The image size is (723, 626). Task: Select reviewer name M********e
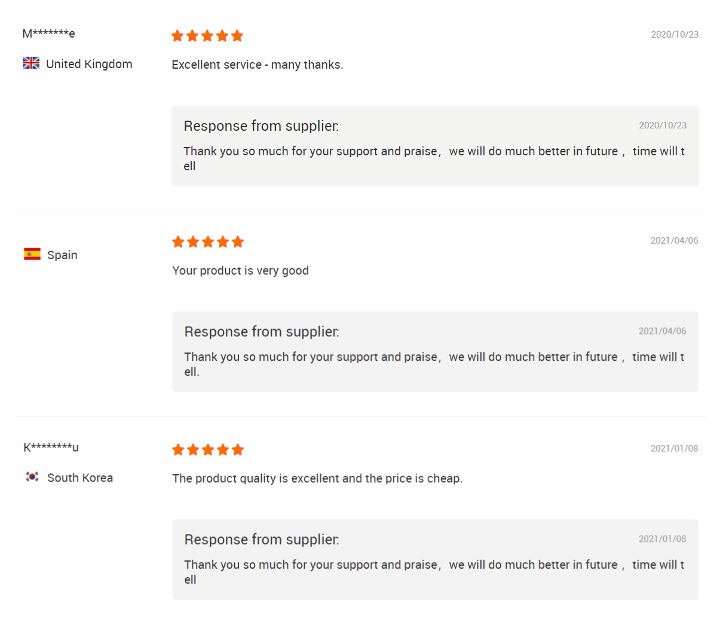click(x=48, y=33)
